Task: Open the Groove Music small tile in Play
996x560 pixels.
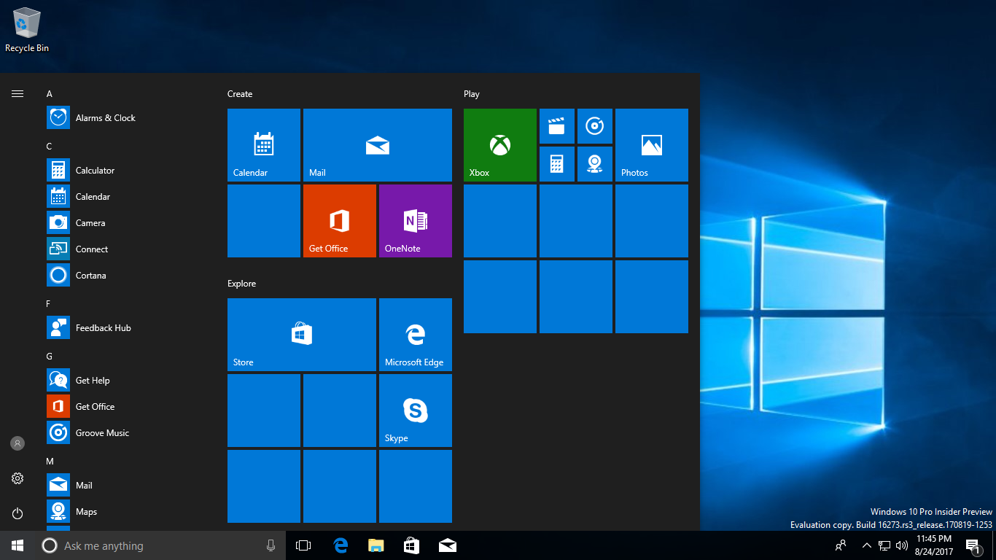Action: pos(595,126)
